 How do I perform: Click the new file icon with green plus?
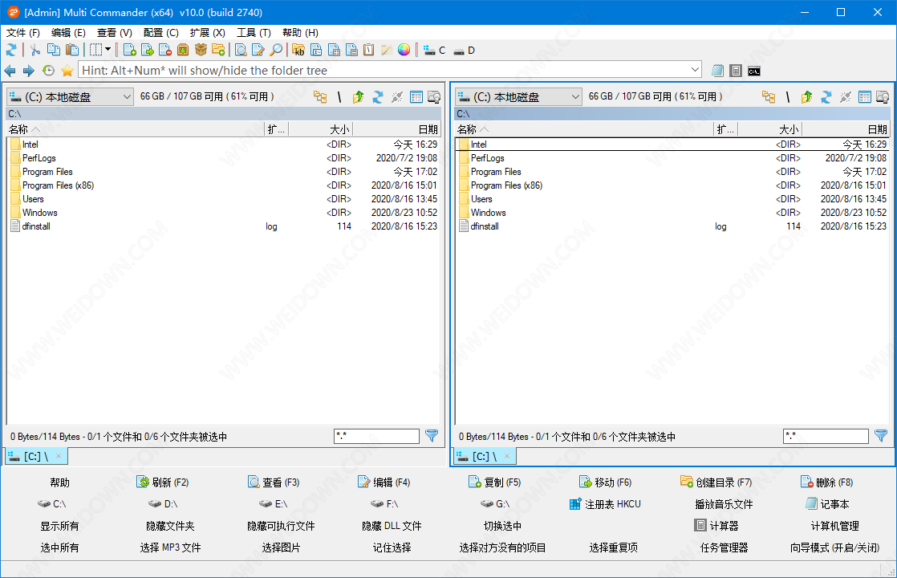tap(130, 51)
